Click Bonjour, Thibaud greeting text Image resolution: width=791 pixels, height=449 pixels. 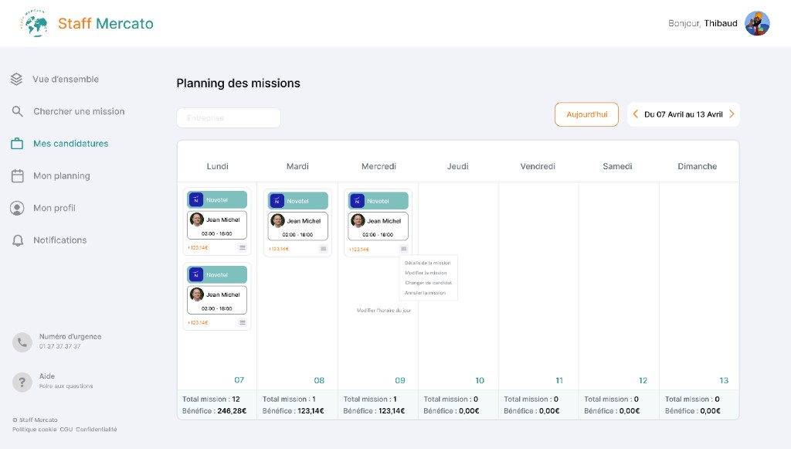(x=703, y=23)
